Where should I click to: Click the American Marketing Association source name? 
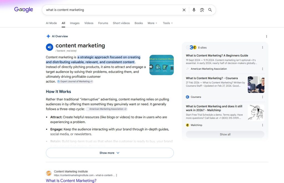[x=209, y=69]
